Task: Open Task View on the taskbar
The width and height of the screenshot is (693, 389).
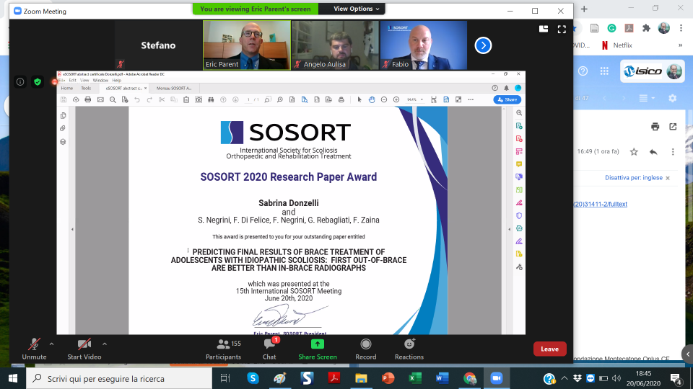Action: tap(225, 378)
